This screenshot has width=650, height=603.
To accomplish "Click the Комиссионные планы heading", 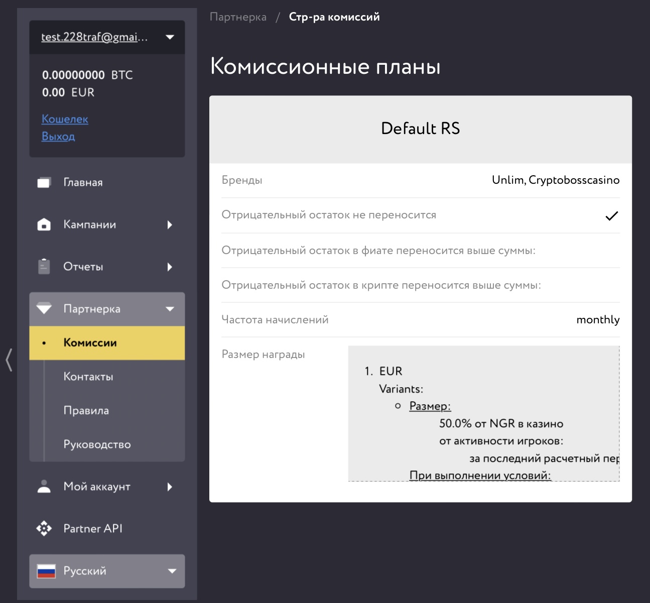I will [x=325, y=66].
